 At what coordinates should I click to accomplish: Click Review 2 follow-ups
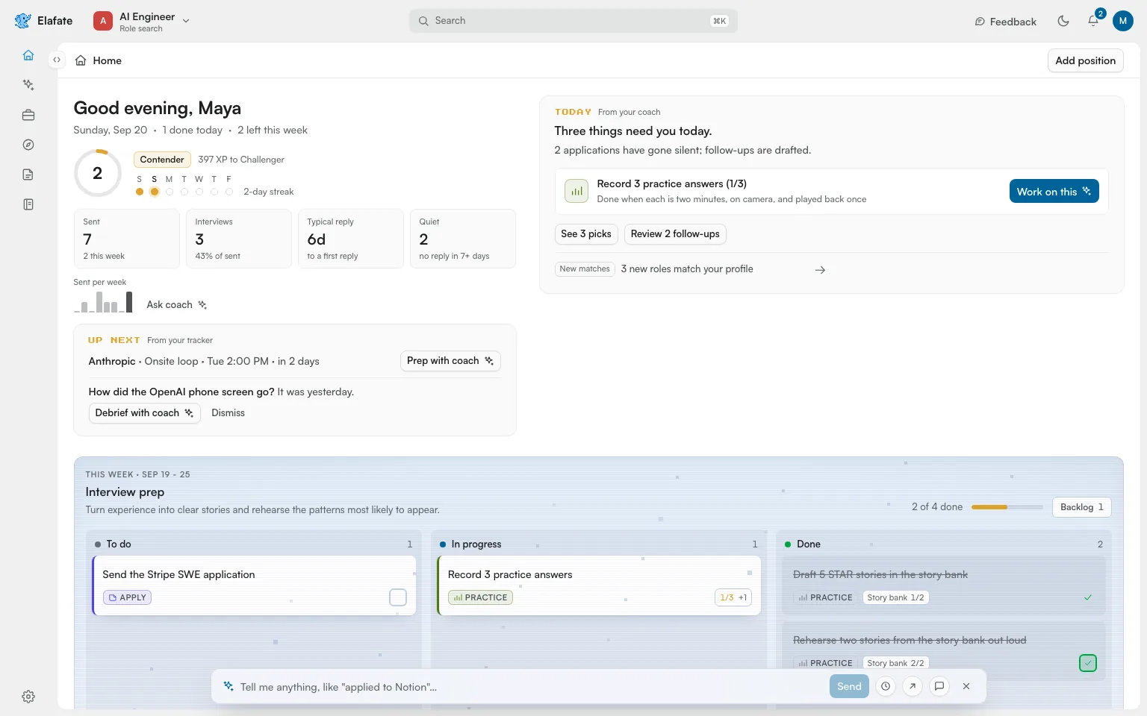coord(675,233)
